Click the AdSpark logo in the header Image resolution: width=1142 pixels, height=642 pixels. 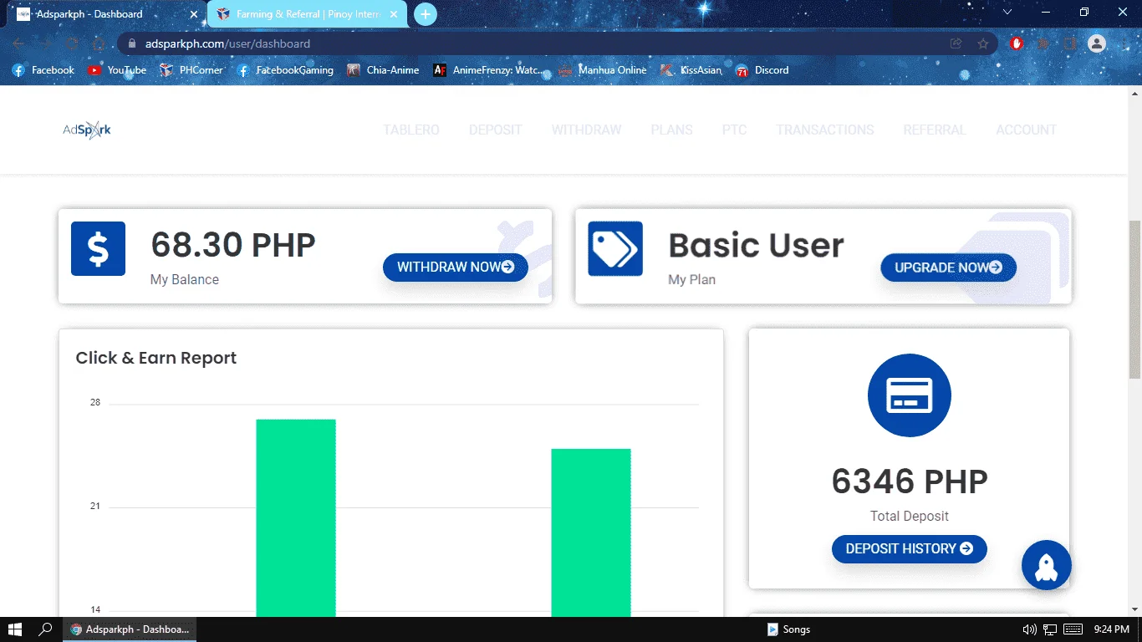(x=87, y=130)
